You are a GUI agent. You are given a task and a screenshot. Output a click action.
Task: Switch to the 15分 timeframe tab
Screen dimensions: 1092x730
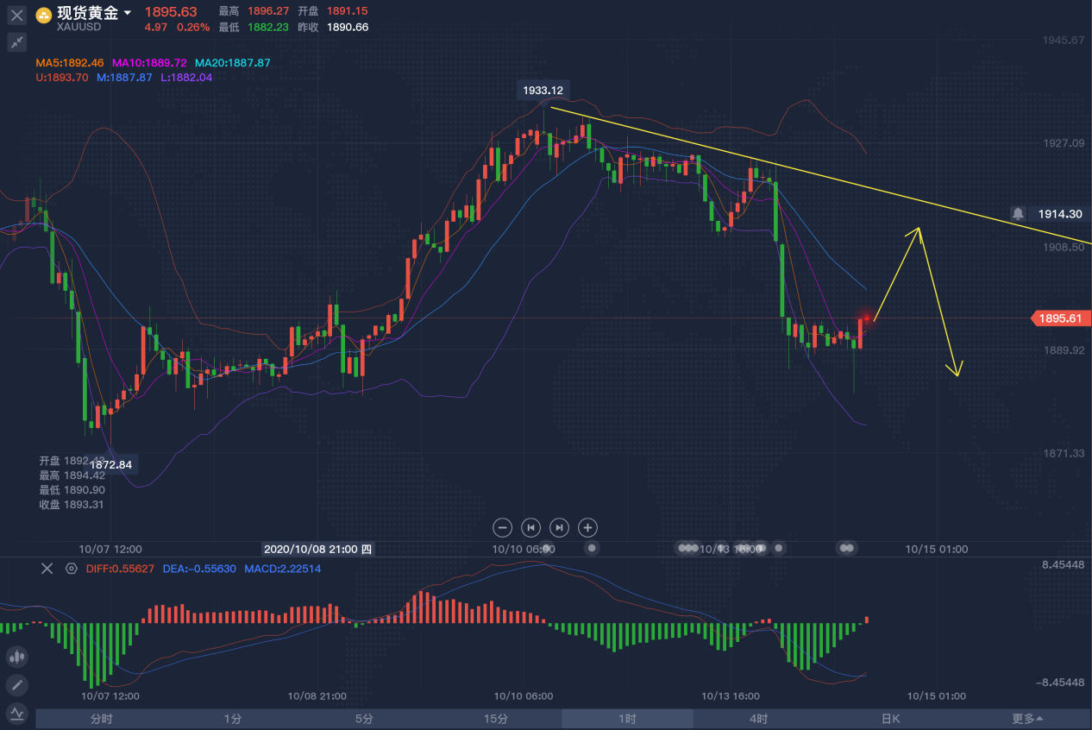(495, 719)
